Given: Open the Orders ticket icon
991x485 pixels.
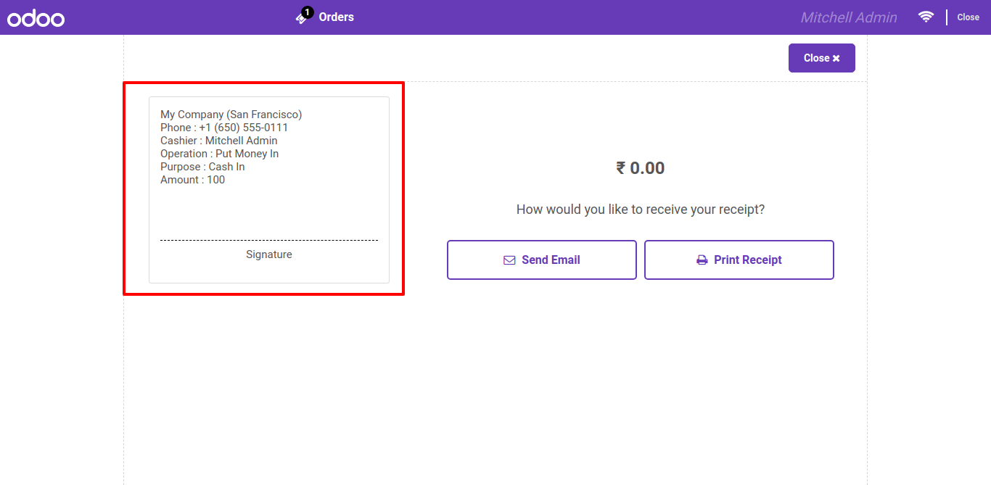Looking at the screenshot, I should [302, 19].
